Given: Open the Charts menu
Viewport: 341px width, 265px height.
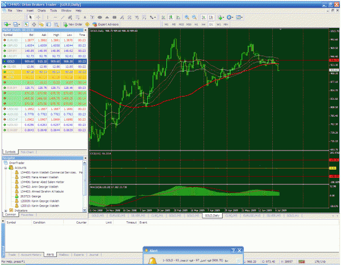Looking at the screenshot, I should click(41, 10).
